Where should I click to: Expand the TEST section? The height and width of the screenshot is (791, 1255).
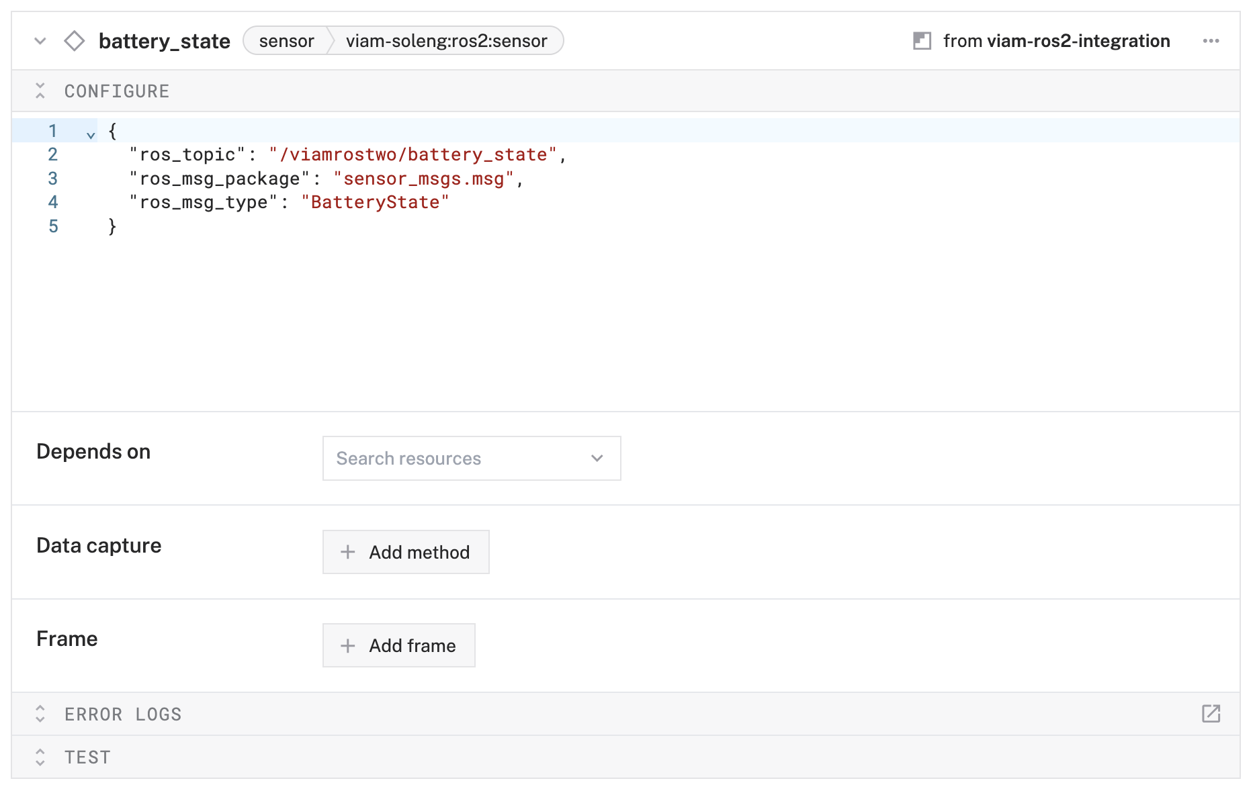coord(40,757)
